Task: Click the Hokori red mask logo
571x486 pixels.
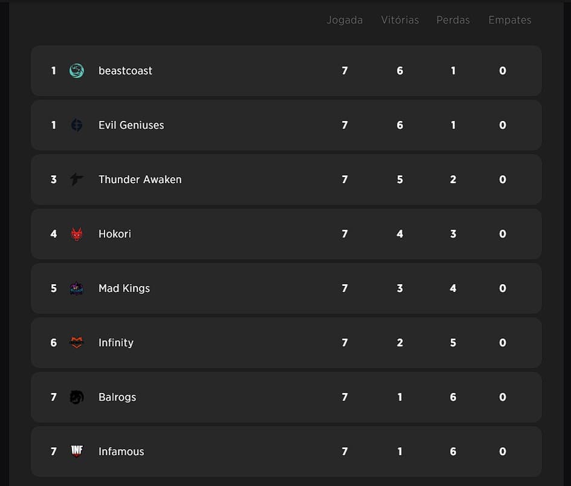Action: coord(77,234)
